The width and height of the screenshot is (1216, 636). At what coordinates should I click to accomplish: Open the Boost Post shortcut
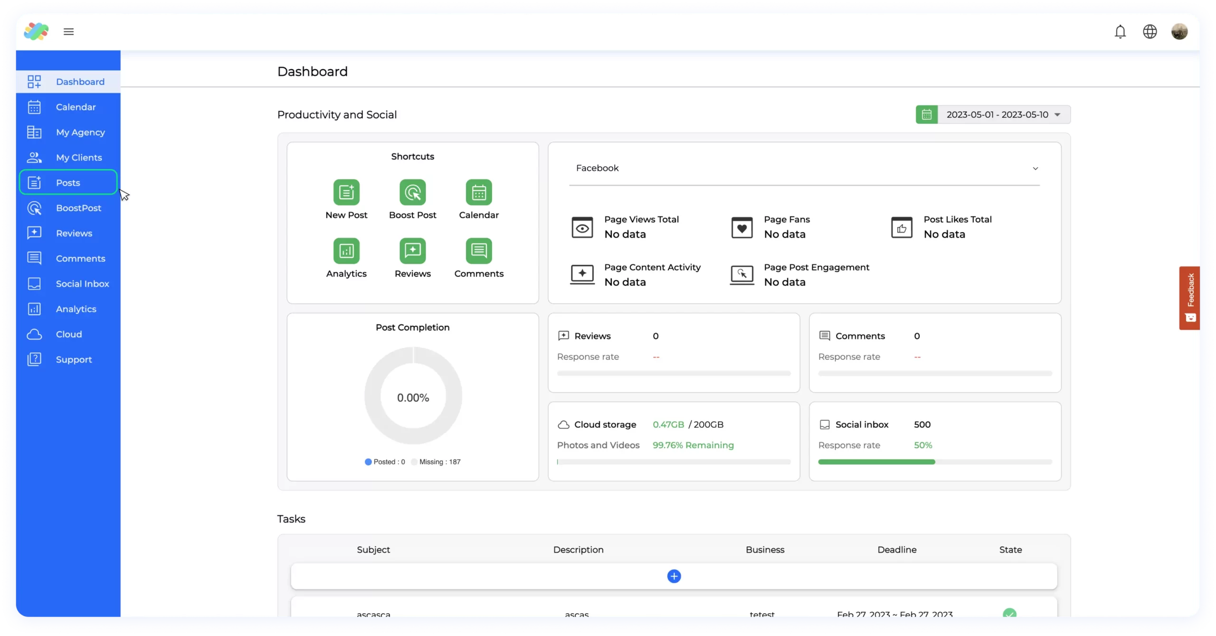(412, 192)
